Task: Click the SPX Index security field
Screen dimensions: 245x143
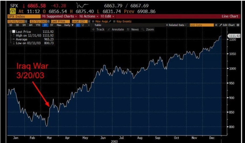Action: click(x=24, y=16)
